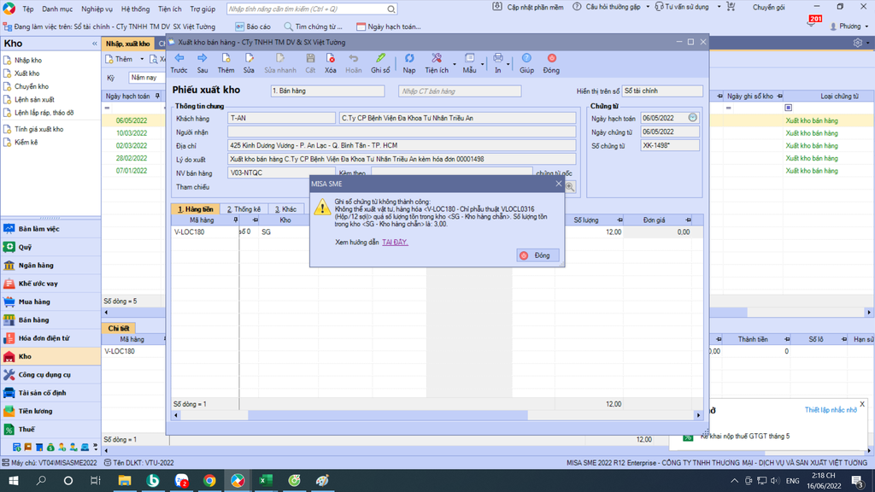
Task: Click the Đóng button in MISA SME dialog
Action: click(x=538, y=255)
